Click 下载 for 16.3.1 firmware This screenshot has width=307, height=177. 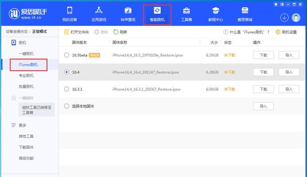coord(263,89)
